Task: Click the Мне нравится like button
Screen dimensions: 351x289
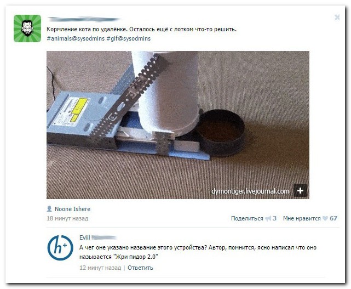Action: pos(302,218)
